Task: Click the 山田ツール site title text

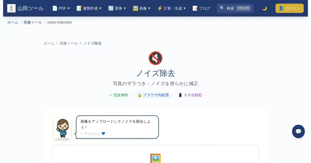Action: pyautogui.click(x=31, y=8)
